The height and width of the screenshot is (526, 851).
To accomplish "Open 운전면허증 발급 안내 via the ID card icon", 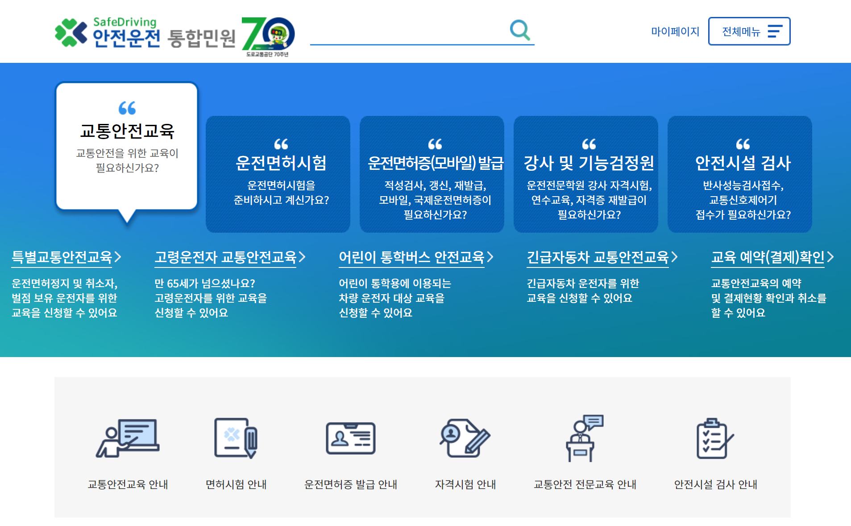I will [x=351, y=439].
